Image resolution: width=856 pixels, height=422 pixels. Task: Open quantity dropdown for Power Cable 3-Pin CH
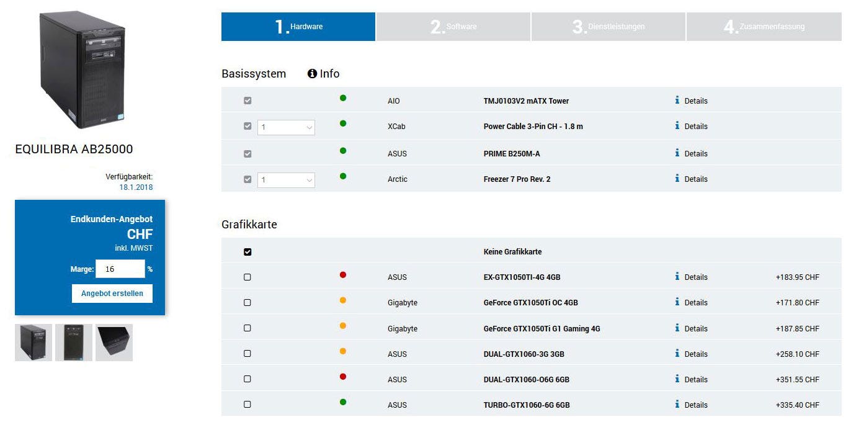[286, 127]
